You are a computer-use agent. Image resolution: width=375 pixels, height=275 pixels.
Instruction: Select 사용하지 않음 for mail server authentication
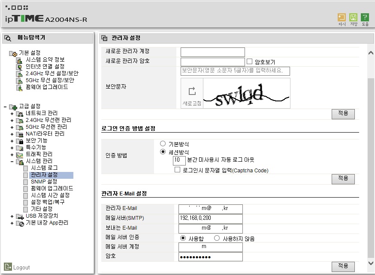click(x=217, y=238)
